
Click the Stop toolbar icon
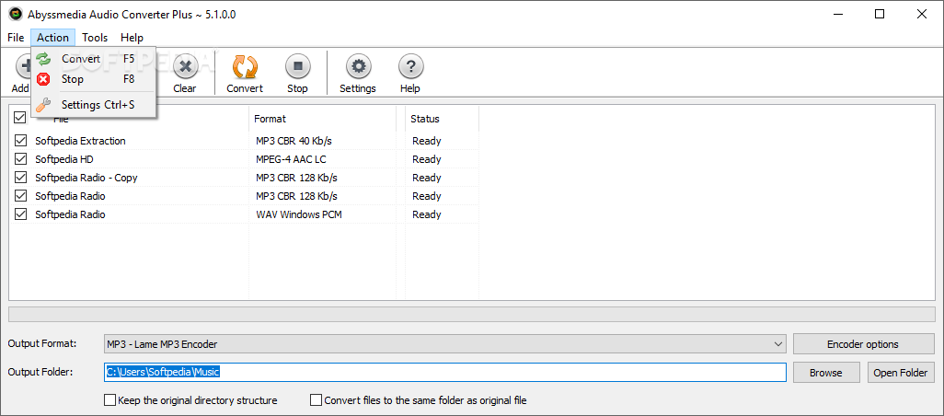297,66
